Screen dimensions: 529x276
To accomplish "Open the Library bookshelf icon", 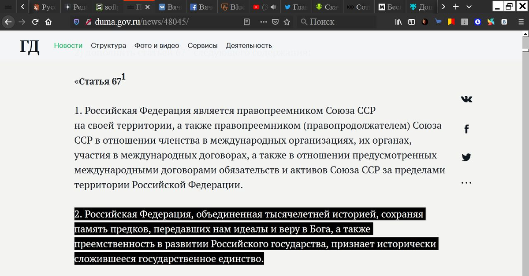I will pos(399,22).
